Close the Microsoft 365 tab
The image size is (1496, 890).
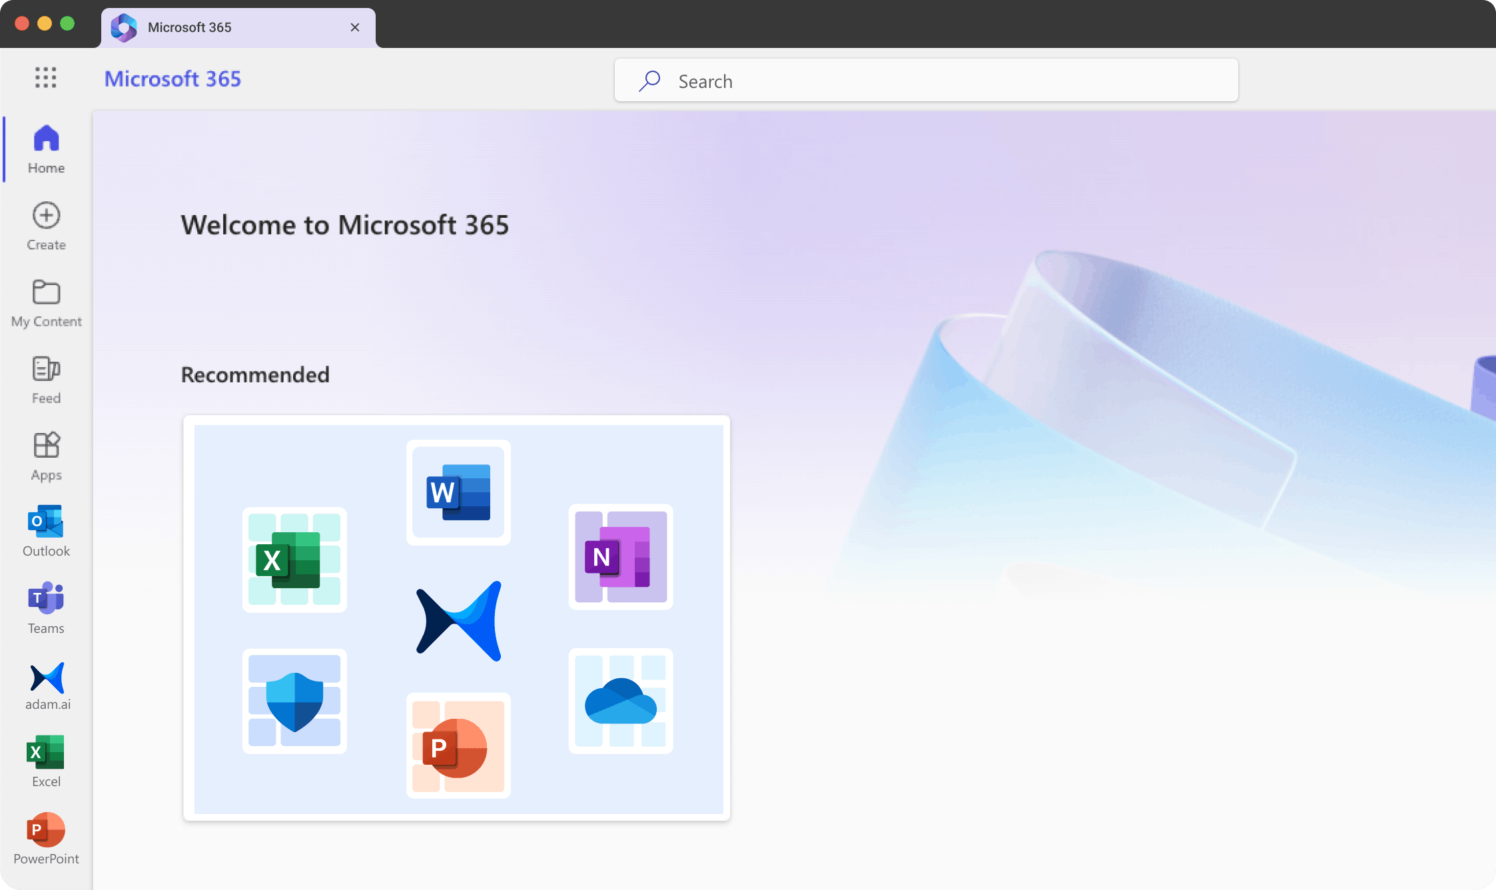(355, 27)
